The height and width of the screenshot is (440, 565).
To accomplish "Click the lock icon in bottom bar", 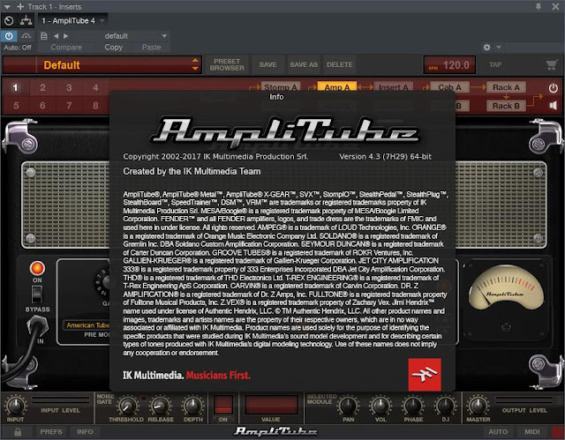I will pyautogui.click(x=18, y=432).
